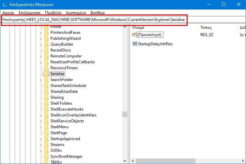Expand the ShellIconOverlayIdentifiers key
This screenshot has width=246, height=164.
[41, 115]
